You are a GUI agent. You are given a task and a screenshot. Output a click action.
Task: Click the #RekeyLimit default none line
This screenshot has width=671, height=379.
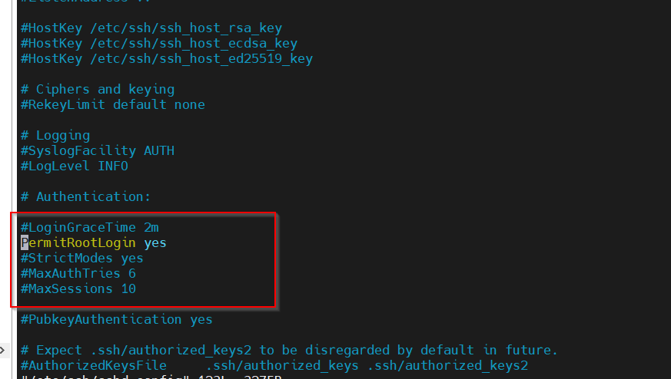(x=113, y=104)
